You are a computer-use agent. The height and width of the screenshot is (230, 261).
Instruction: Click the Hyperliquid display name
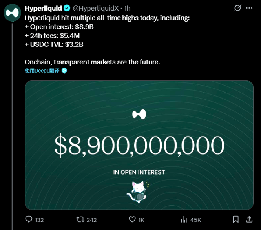[43, 8]
